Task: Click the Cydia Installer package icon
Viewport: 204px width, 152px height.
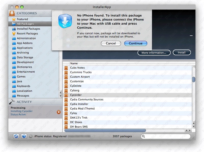Action: click(x=66, y=104)
